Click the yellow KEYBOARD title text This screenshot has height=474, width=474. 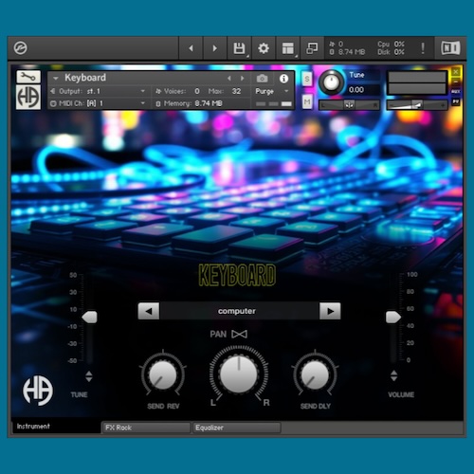pos(237,275)
